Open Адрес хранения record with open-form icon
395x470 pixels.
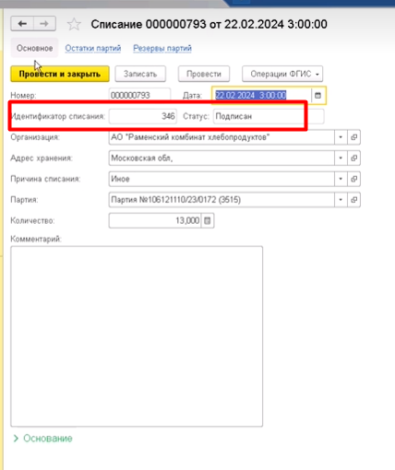(x=353, y=158)
